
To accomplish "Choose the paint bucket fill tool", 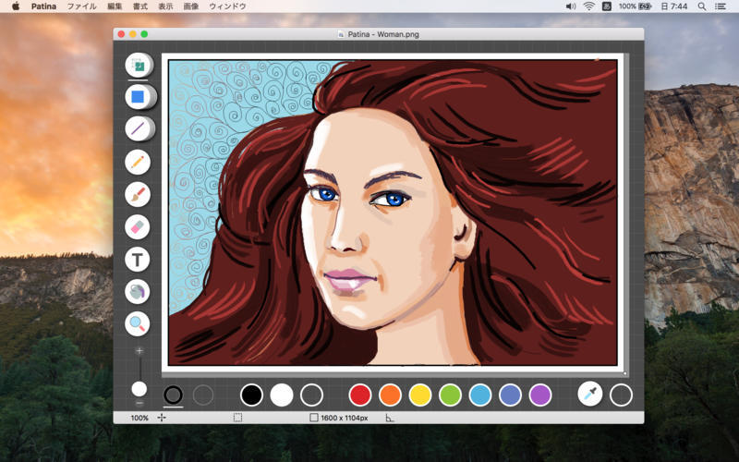I will coord(138,291).
